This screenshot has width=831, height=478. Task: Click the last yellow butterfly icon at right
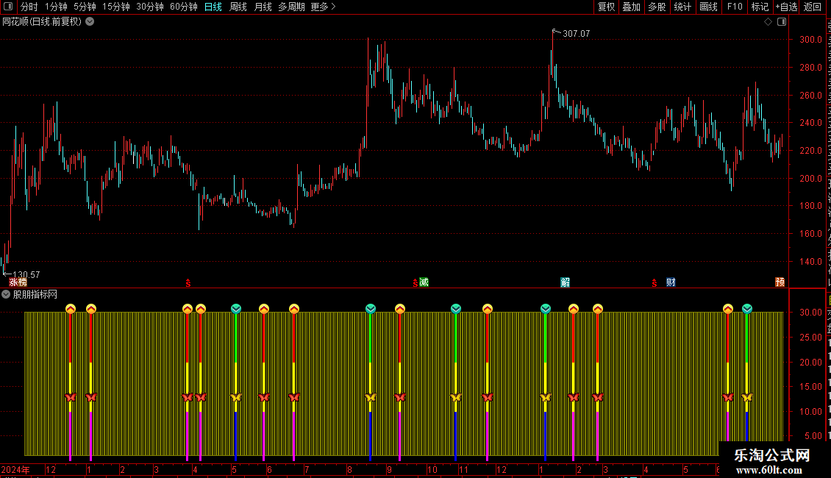(x=747, y=397)
